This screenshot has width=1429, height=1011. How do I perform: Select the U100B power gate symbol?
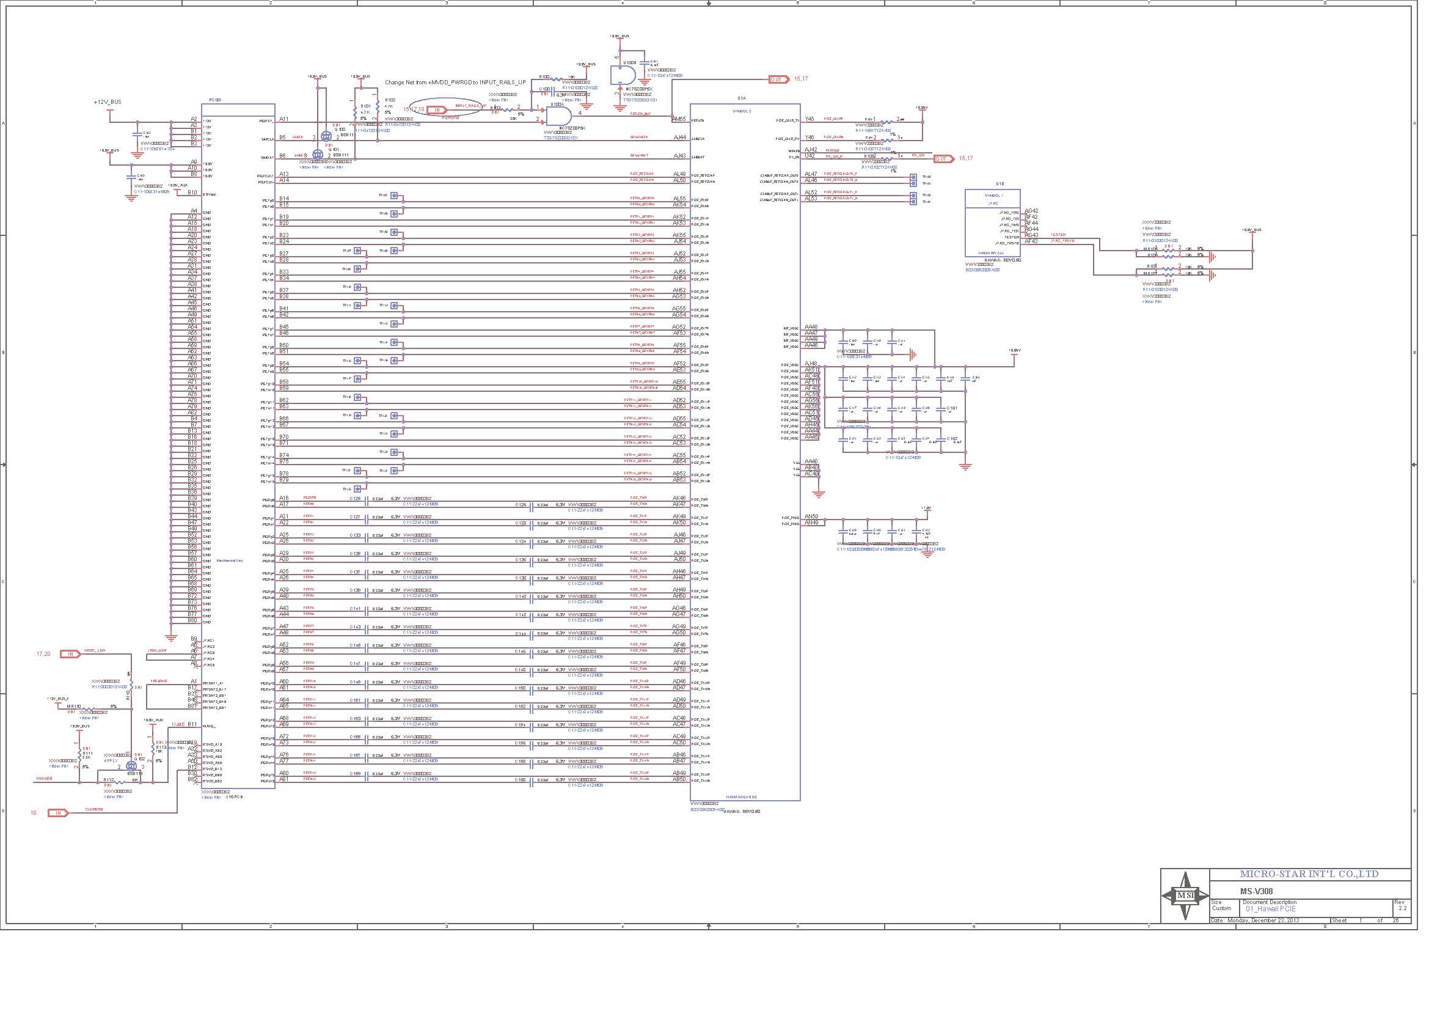[623, 75]
